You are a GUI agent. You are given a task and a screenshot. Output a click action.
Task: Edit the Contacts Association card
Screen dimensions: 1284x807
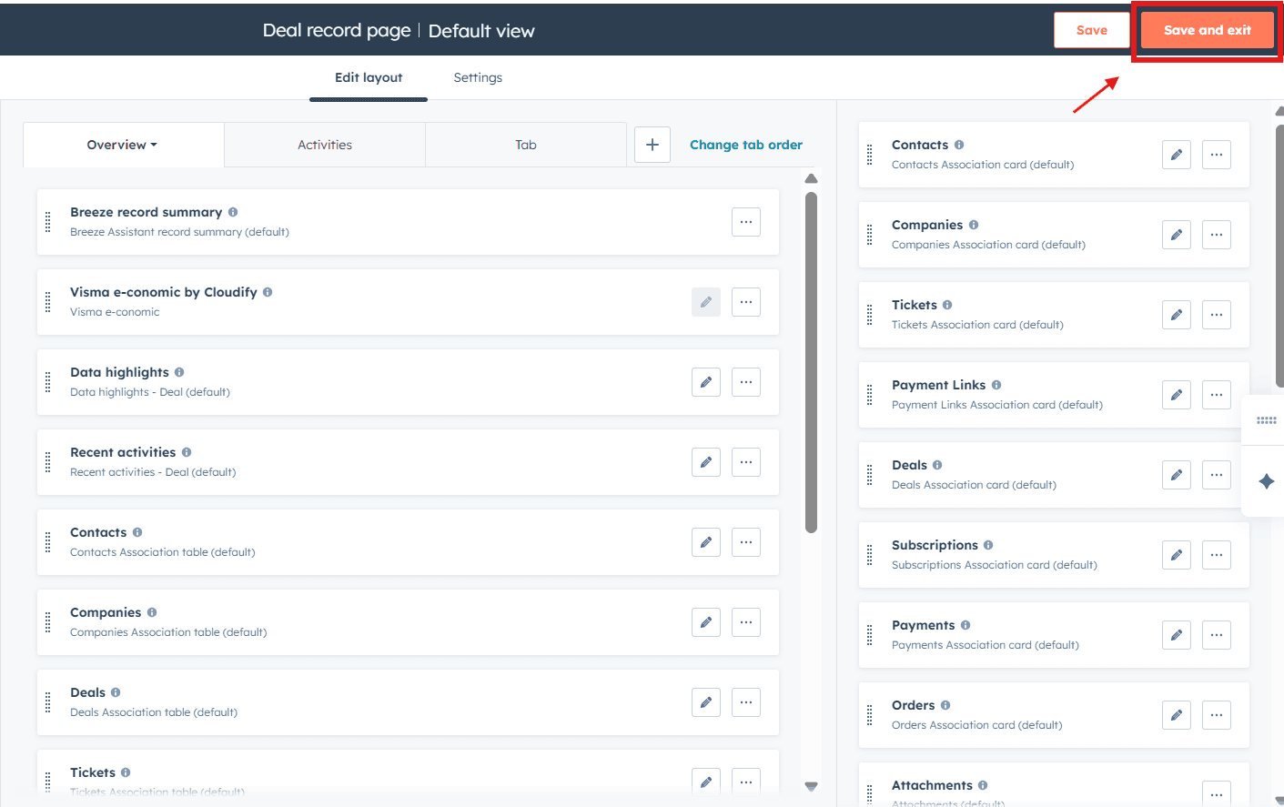1176,154
